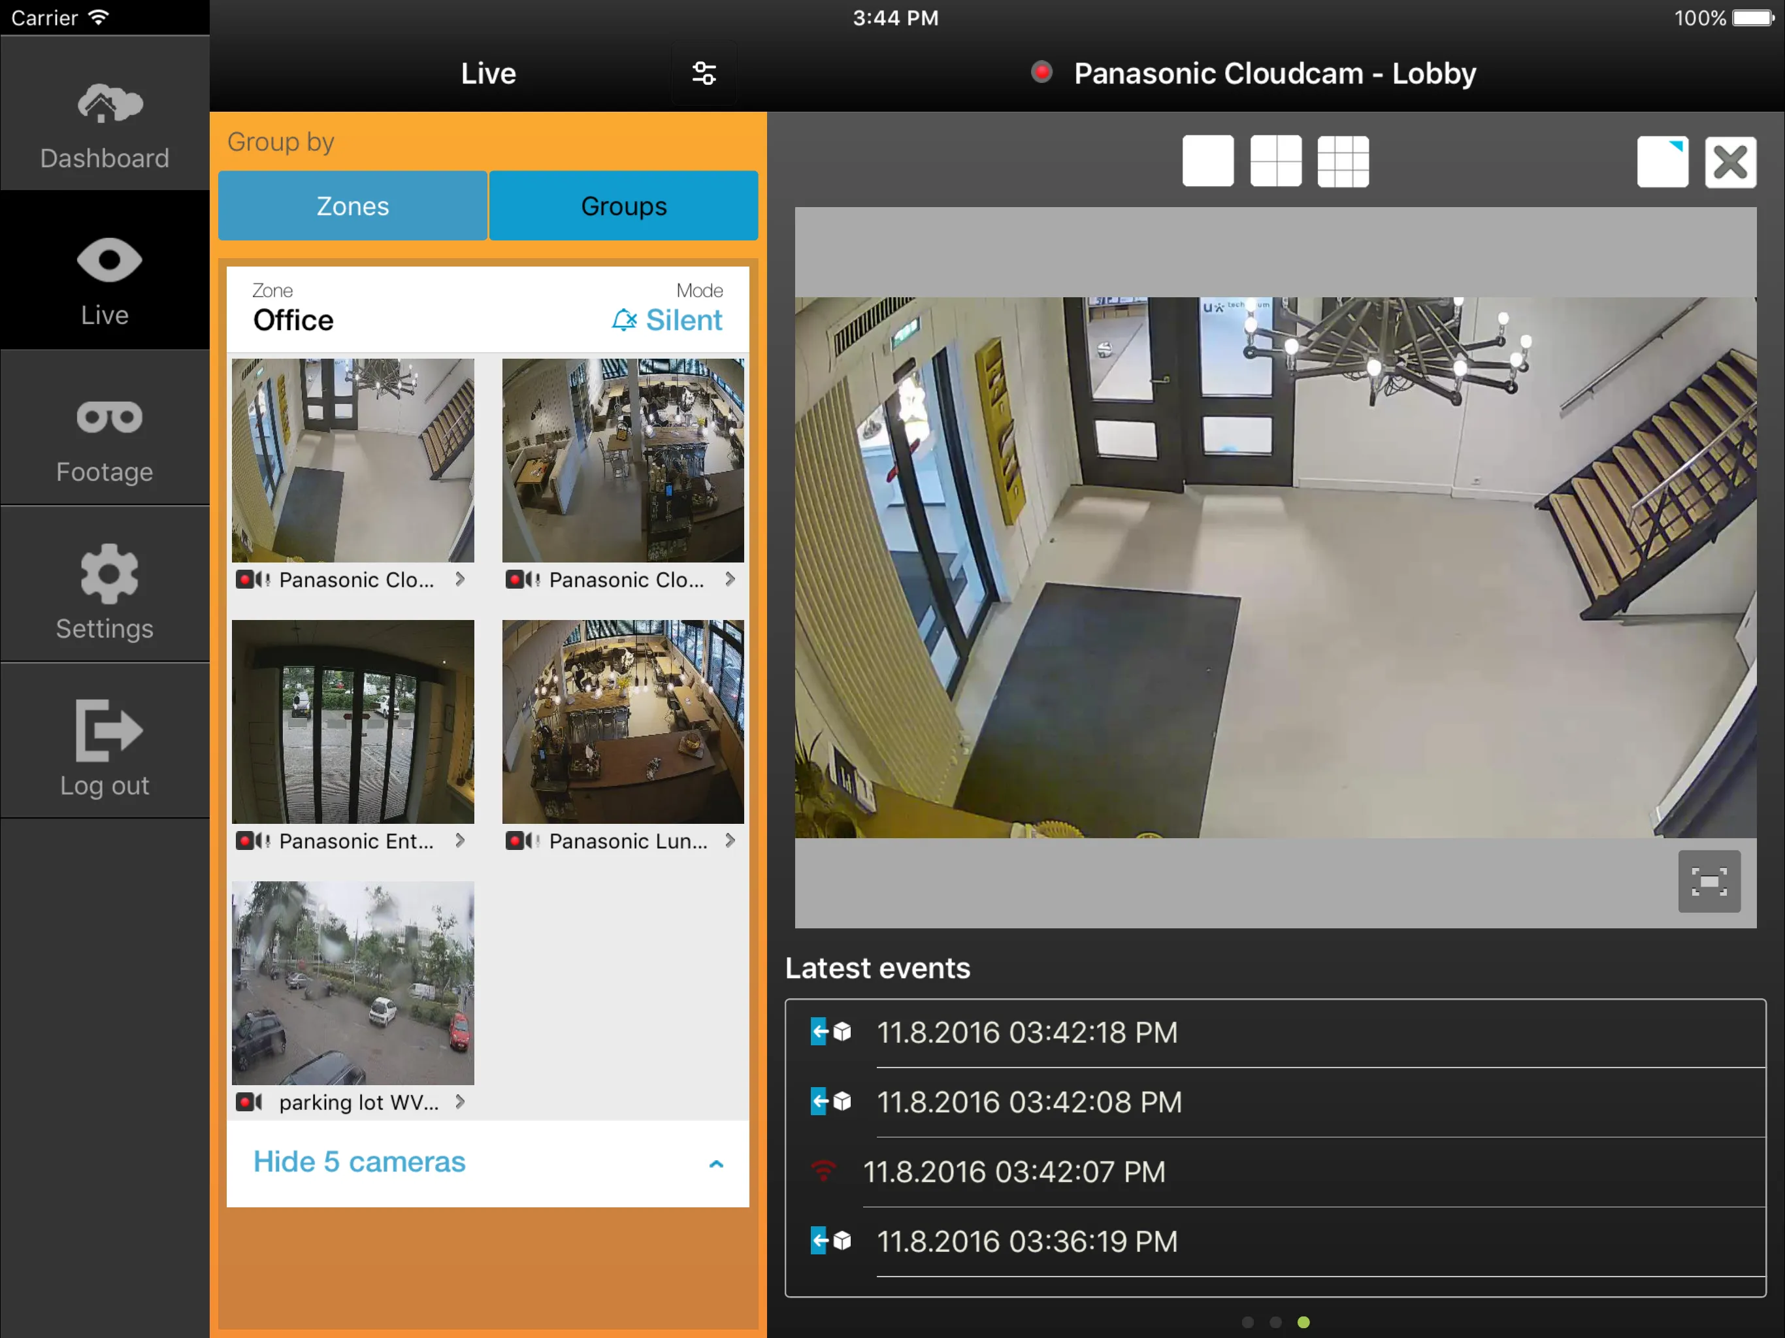Click the Log out icon
1785x1338 pixels.
pos(104,732)
